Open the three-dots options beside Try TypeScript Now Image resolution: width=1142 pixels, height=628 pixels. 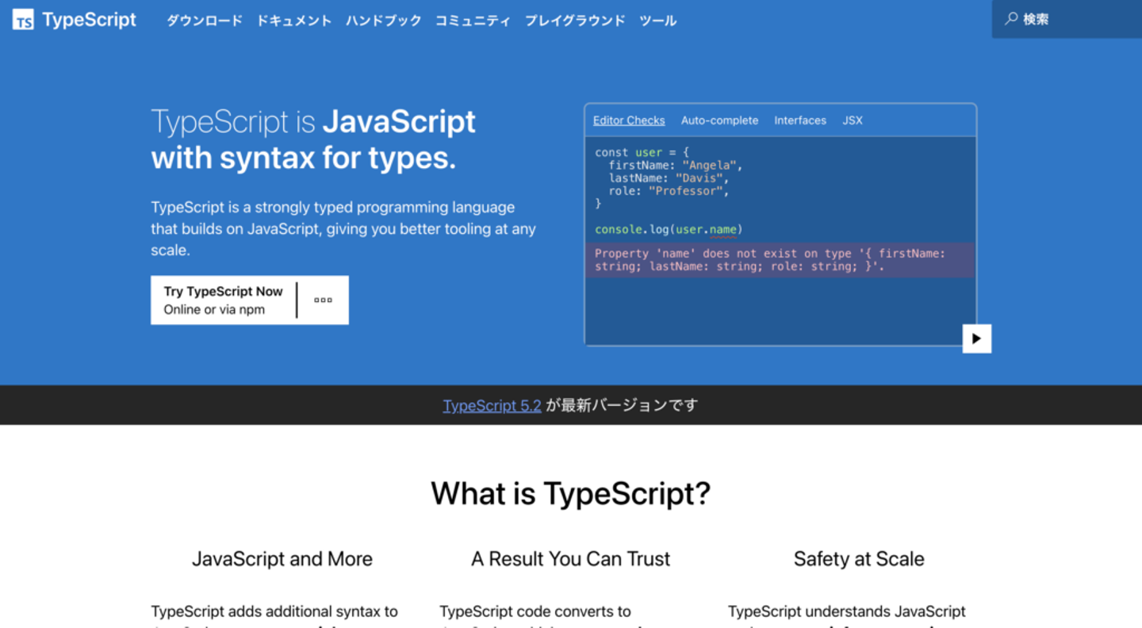coord(323,301)
